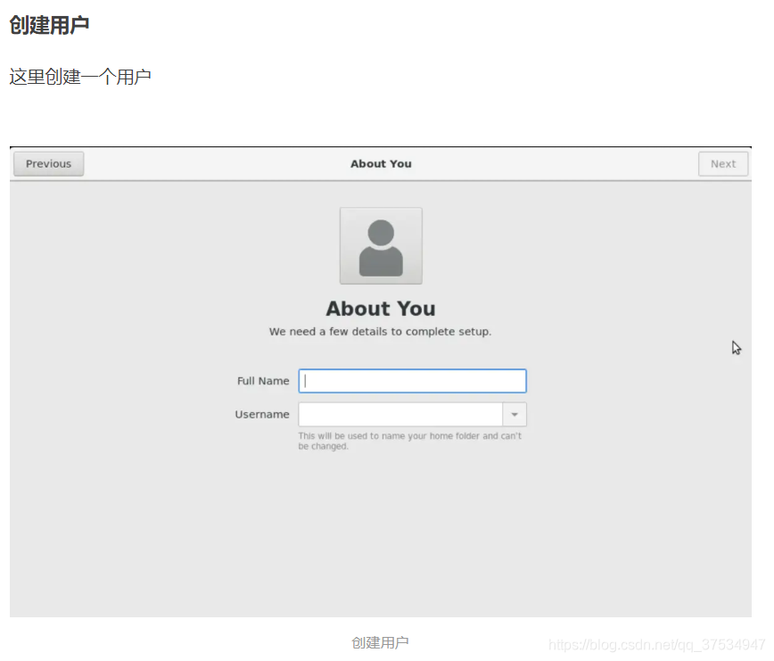
Task: Click the 'About You' header bar title
Action: 381,164
